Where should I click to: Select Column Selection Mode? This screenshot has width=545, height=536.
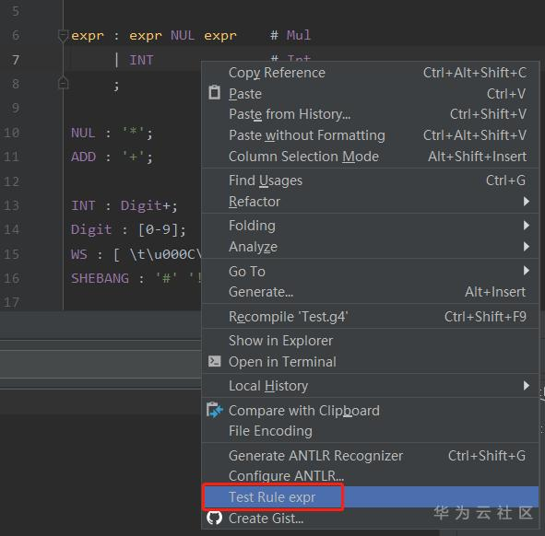point(370,157)
